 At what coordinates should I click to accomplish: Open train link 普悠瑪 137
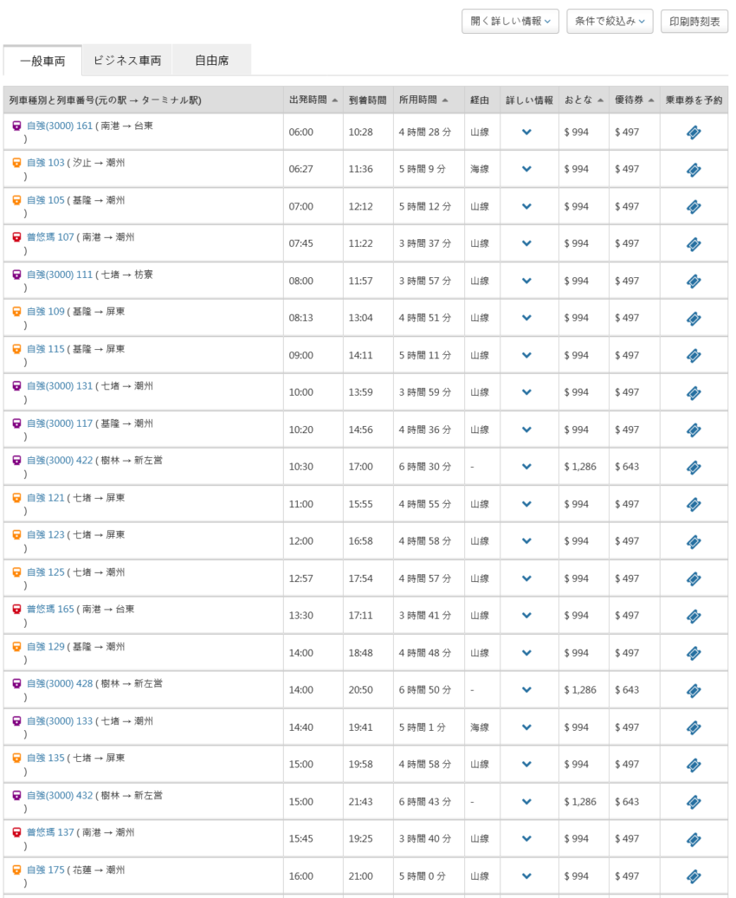50,832
